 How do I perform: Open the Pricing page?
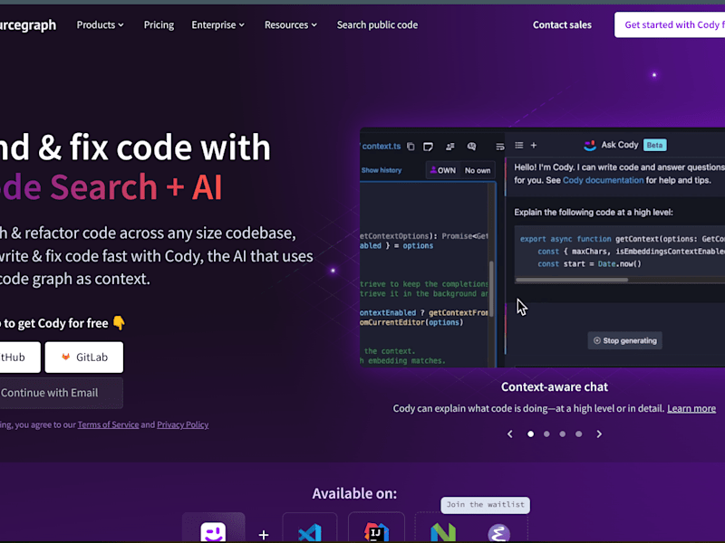[159, 25]
